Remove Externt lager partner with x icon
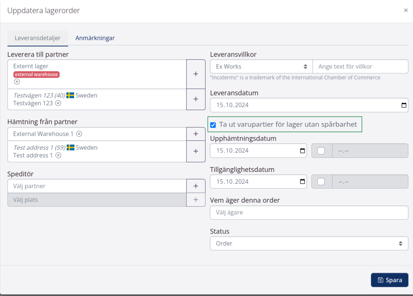This screenshot has height=296, width=413. pos(17,82)
